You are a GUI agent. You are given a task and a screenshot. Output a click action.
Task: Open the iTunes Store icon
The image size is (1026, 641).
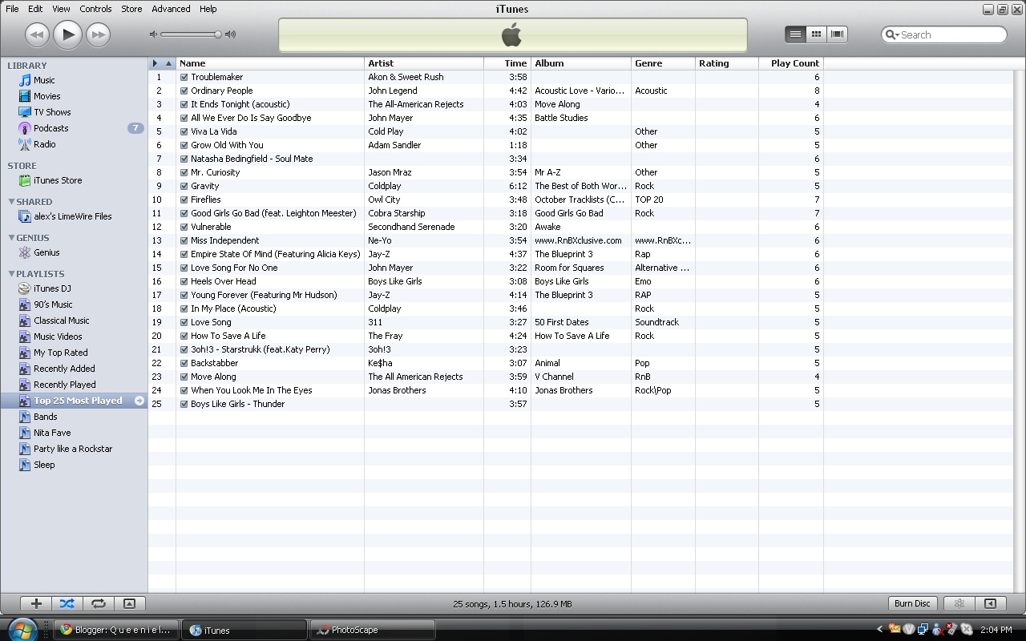(x=25, y=180)
